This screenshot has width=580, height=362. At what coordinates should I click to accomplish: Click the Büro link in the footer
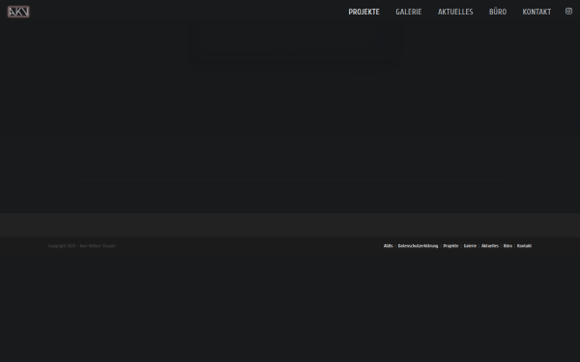pyautogui.click(x=507, y=246)
